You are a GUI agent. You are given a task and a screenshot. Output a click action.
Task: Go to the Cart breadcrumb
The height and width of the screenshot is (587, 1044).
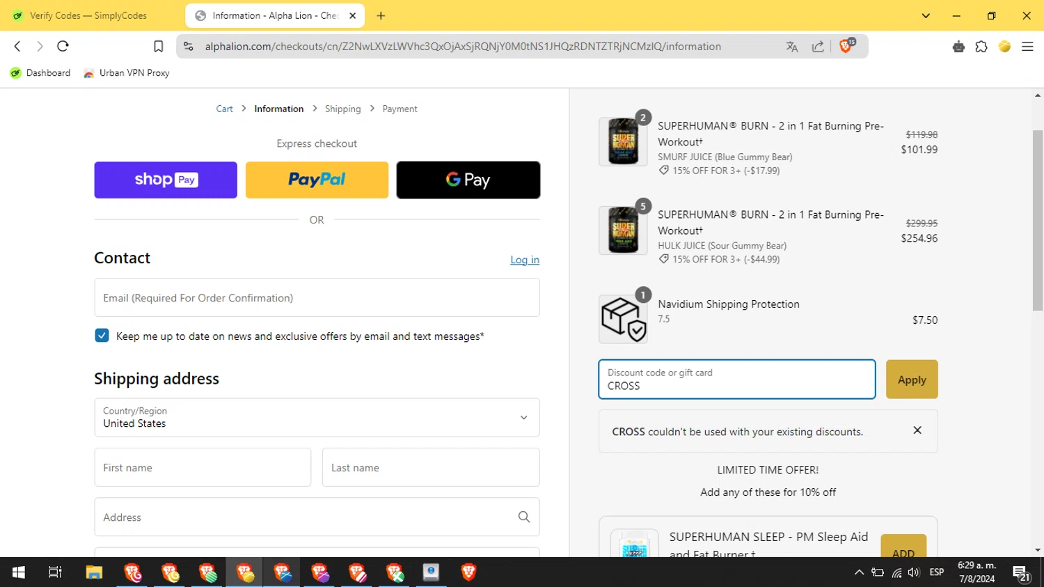click(224, 109)
